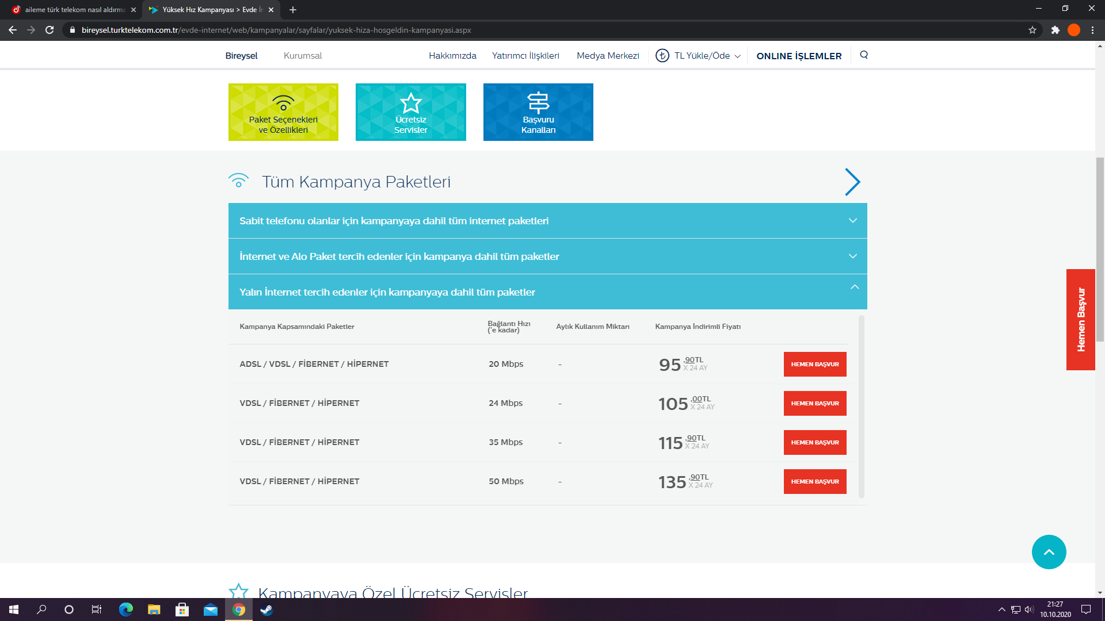Click the next arrow beside Tüm Kampanya Paketleri
The width and height of the screenshot is (1105, 621).
point(852,182)
